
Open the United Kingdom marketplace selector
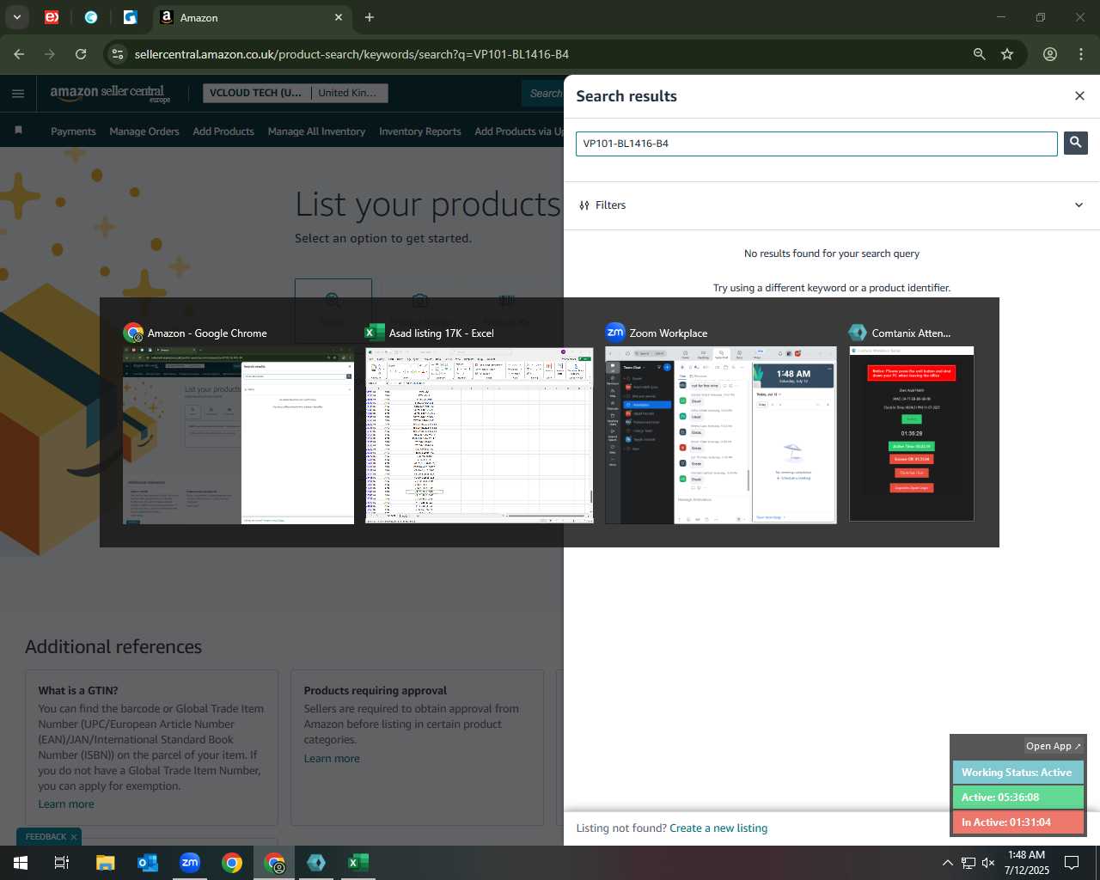coord(348,93)
